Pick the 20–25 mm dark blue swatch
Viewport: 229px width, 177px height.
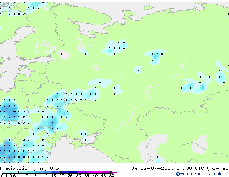pos(64,172)
